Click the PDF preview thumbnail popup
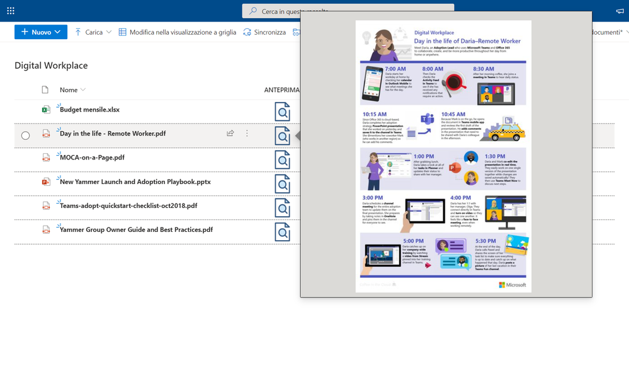This screenshot has height=392, width=629. [446, 154]
